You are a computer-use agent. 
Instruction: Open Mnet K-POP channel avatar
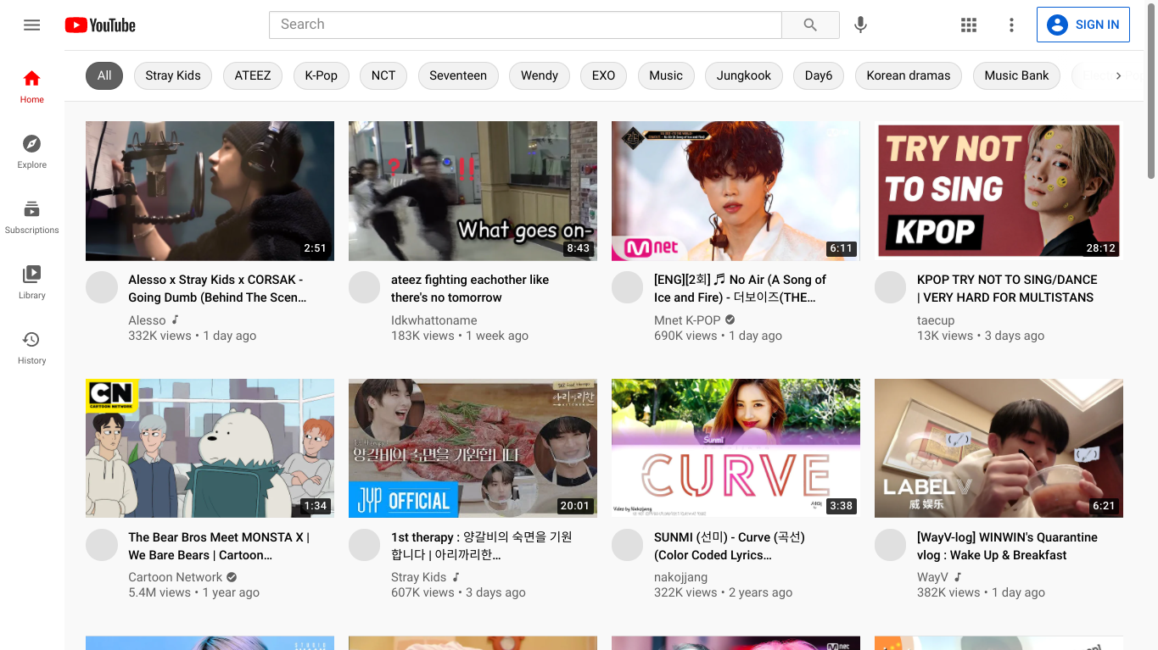[x=628, y=287]
